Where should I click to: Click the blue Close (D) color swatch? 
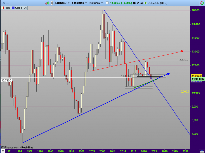(x=13, y=8)
